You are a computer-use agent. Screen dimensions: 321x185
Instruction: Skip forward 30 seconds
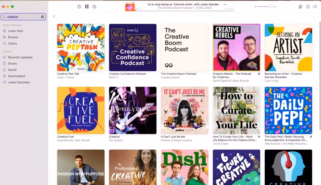pos(94,7)
